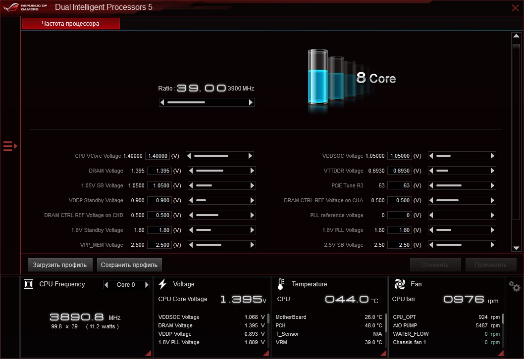Decrease 1.8V Standby Voltage with left arrow
The image size is (524, 359).
coord(191,230)
